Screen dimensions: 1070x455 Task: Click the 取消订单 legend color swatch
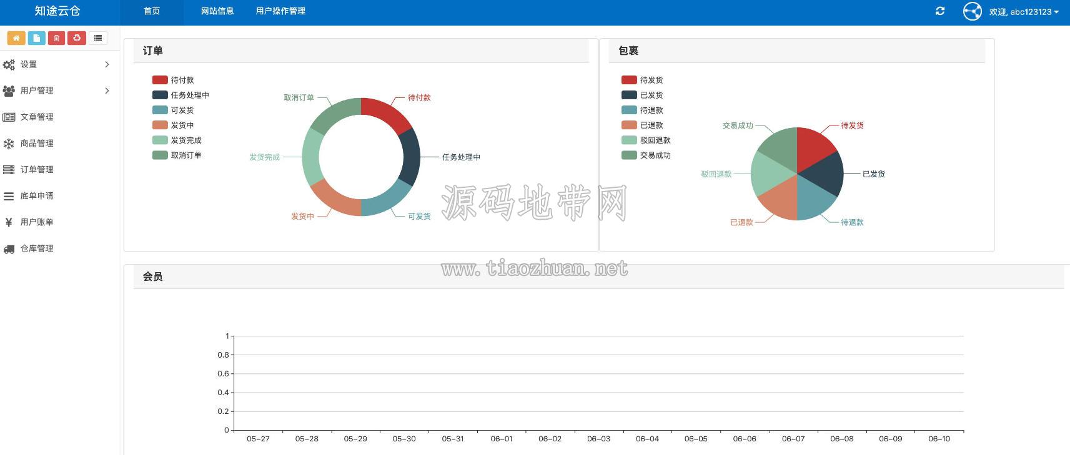160,155
